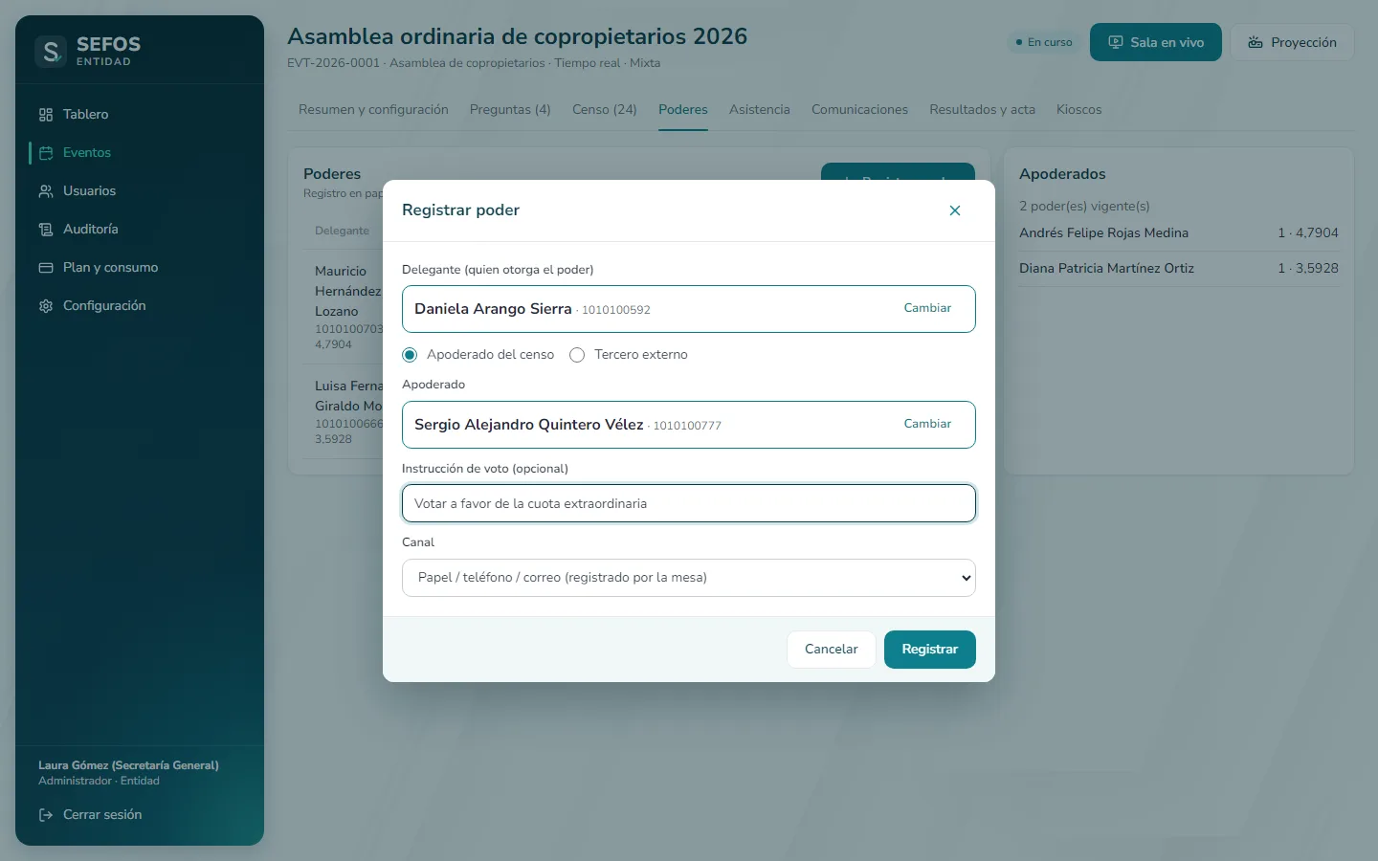Click the Instrucción de voto input field

689,503
